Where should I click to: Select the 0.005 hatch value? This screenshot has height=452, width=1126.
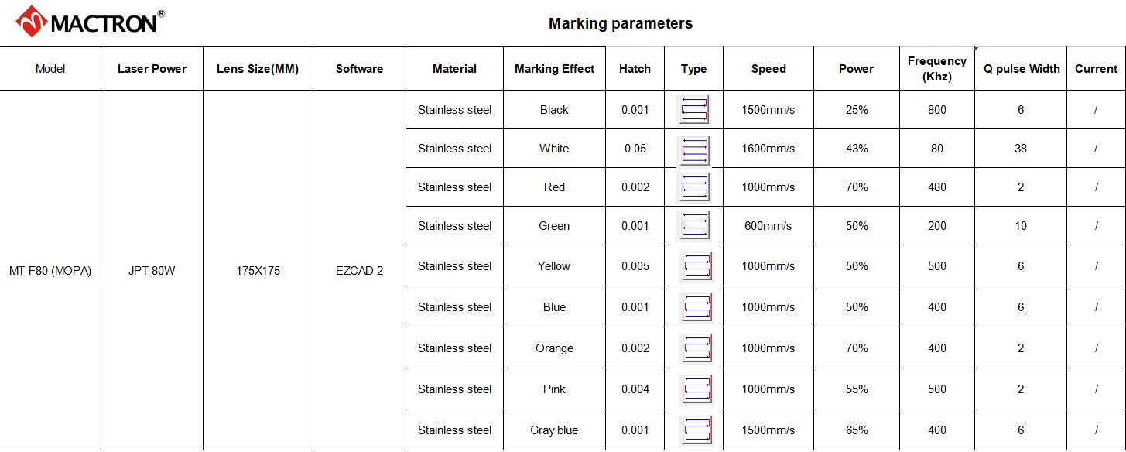click(635, 266)
